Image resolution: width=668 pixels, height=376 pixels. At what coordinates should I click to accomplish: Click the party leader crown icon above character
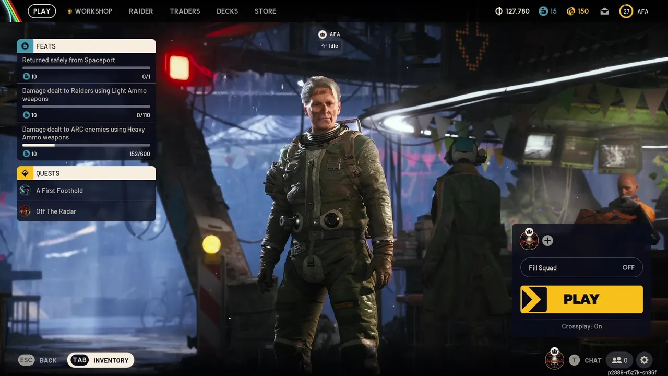323,34
